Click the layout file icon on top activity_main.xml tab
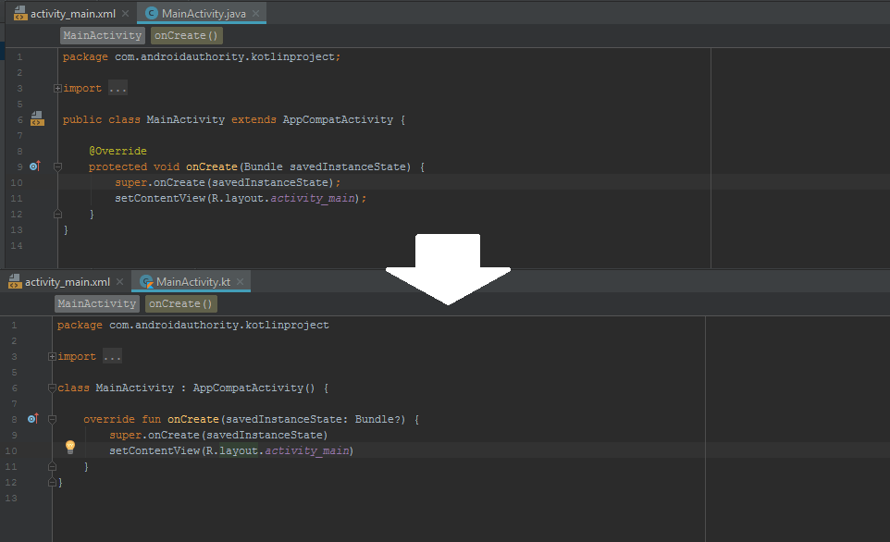The height and width of the screenshot is (542, 890). (x=19, y=13)
